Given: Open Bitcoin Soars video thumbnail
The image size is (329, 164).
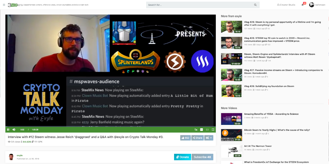Looking at the screenshot, I should tap(231, 135).
